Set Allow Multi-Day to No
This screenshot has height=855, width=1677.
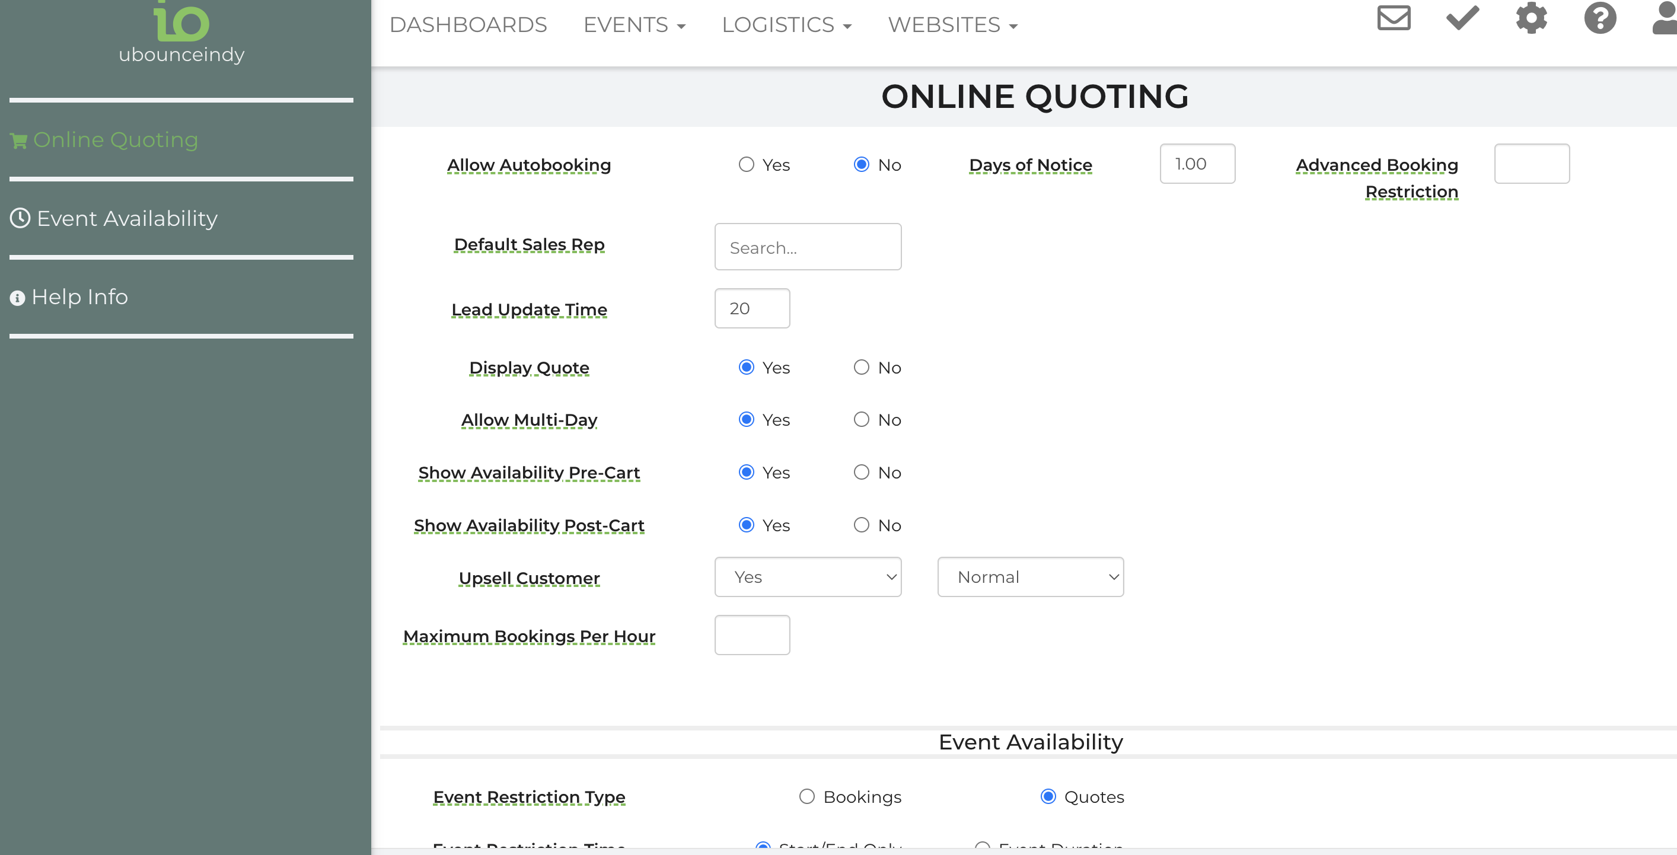click(861, 420)
